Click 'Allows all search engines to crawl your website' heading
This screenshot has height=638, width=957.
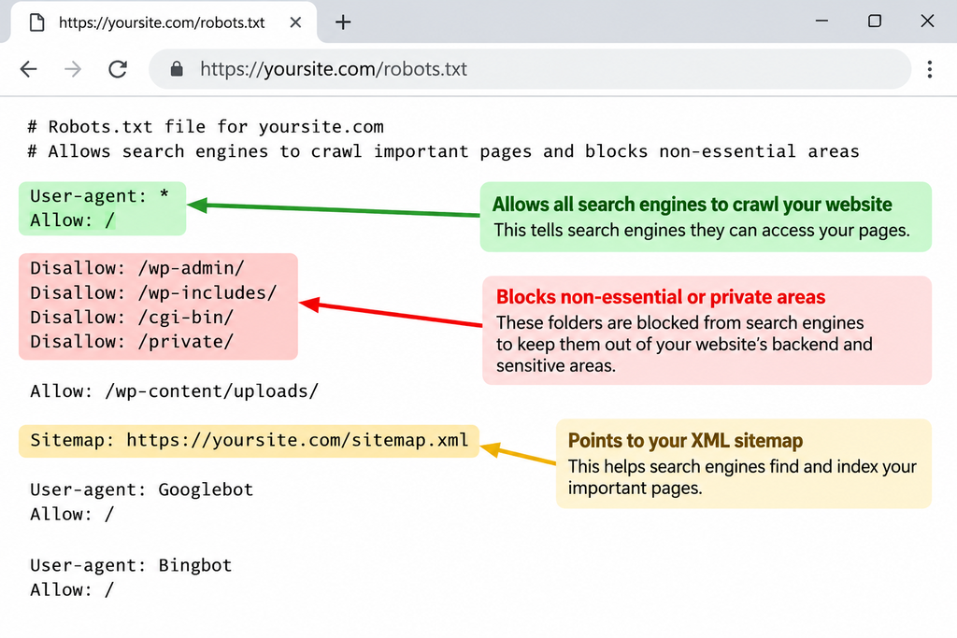click(693, 205)
